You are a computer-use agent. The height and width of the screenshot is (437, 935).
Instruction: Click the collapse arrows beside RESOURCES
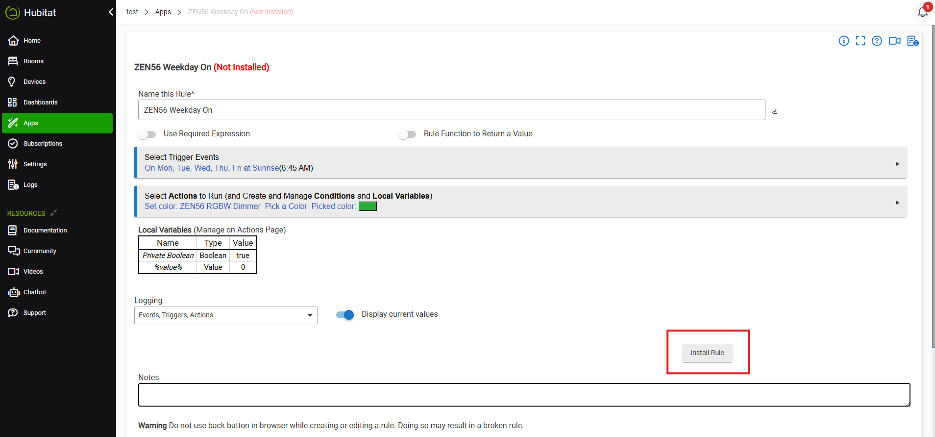(x=54, y=213)
